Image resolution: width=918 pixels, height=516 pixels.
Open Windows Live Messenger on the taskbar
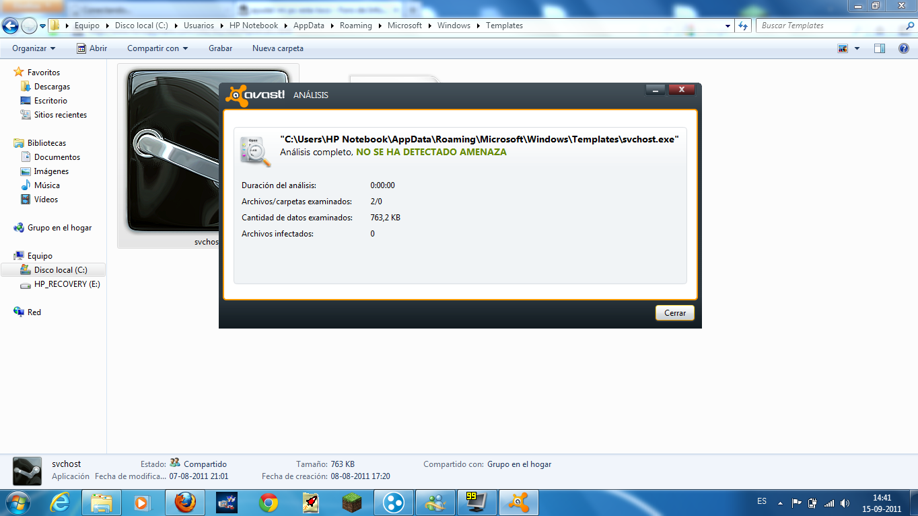click(435, 502)
